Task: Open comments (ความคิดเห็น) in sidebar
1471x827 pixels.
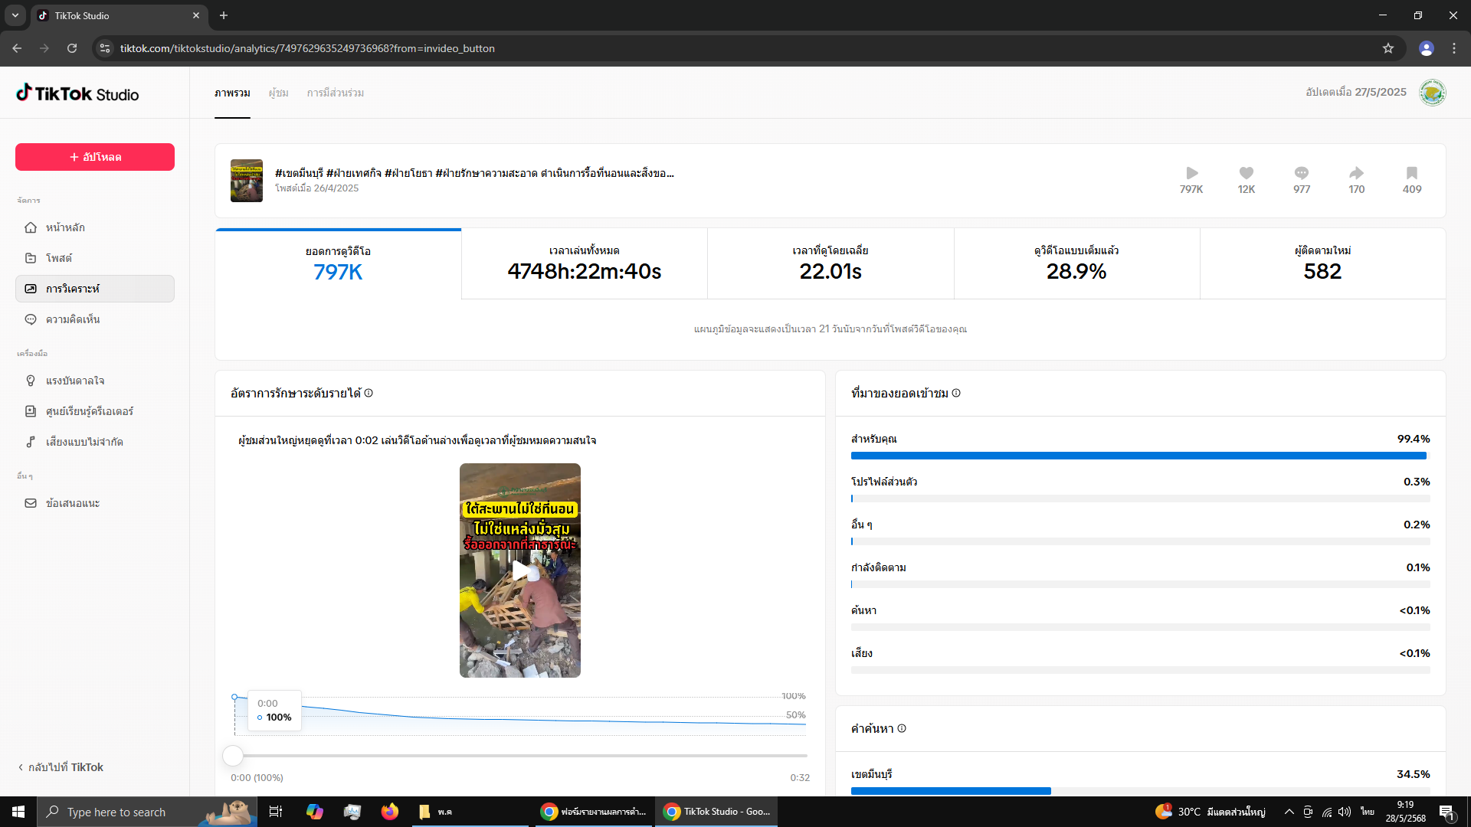Action: click(95, 319)
